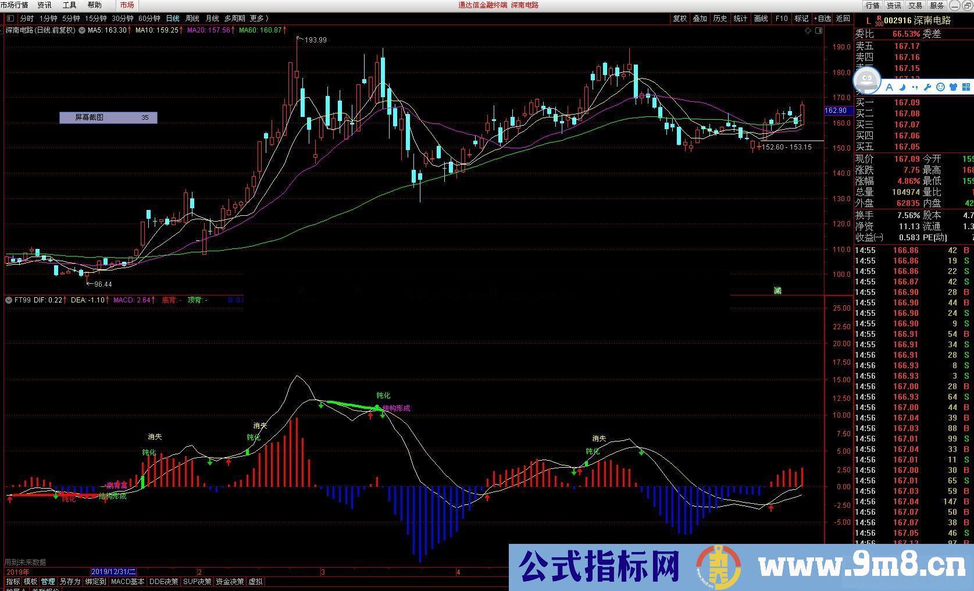
Task: Switch to the 日线 period tab
Action: tap(172, 18)
